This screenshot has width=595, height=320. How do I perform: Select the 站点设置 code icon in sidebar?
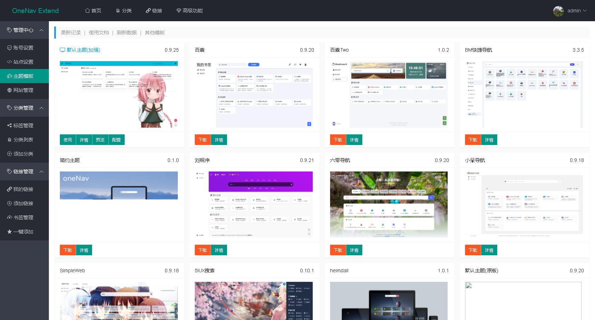tap(10, 62)
